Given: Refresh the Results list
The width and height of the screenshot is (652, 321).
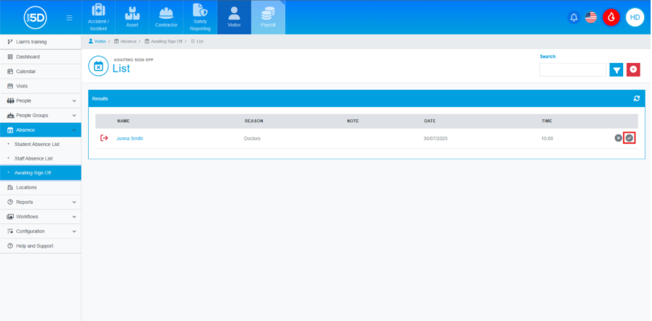Looking at the screenshot, I should coord(636,98).
